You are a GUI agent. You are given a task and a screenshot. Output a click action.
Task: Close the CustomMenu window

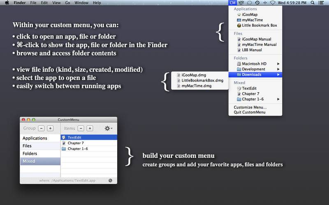click(23, 120)
